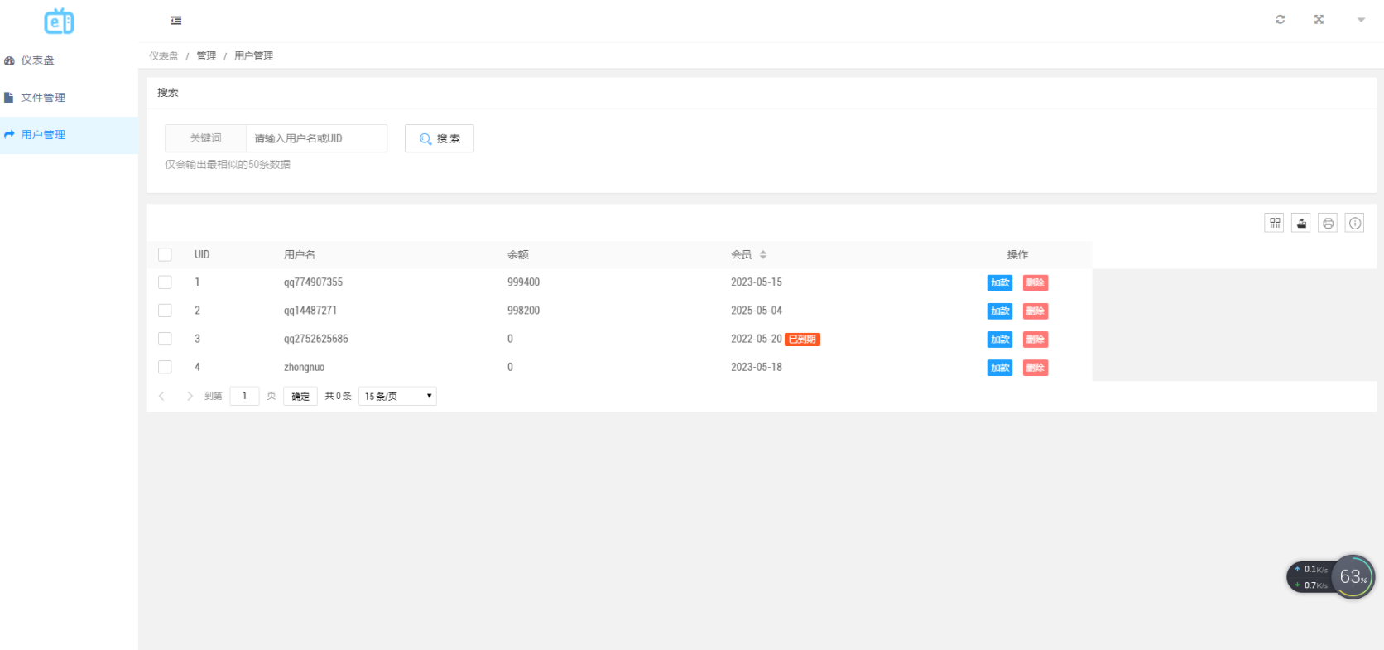
Task: Click the network speed monitor widget
Action: coord(1330,577)
